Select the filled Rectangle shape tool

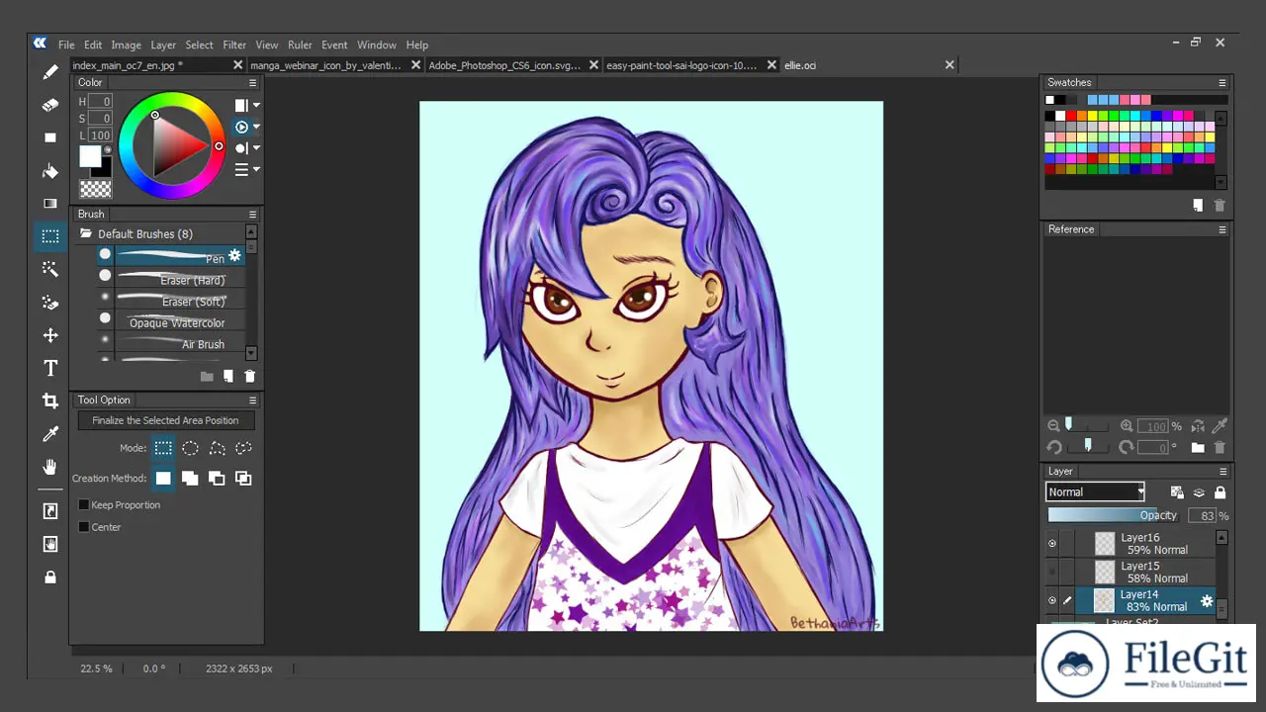pos(50,137)
